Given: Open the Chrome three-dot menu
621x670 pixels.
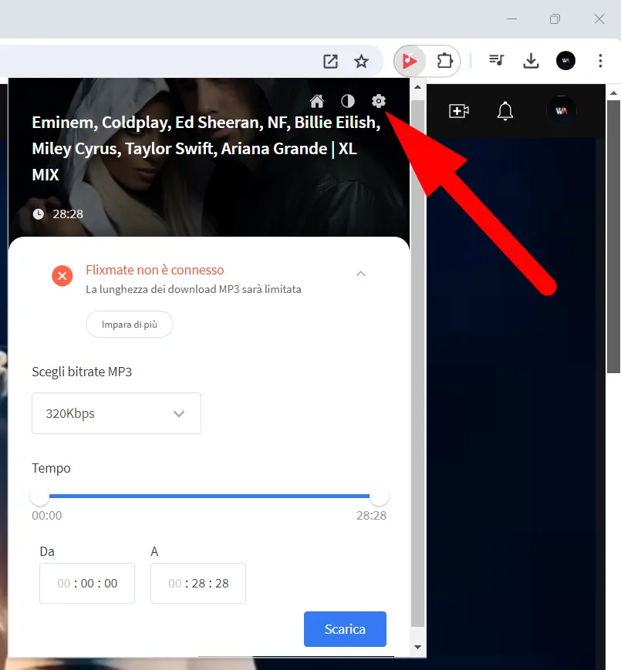Looking at the screenshot, I should pos(600,61).
